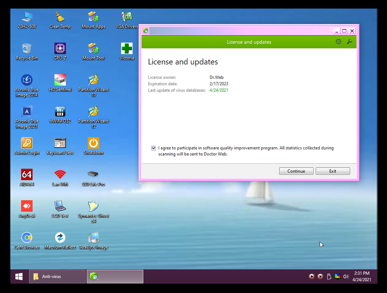The image size is (387, 293).
Task: Select the Dr.Web taskbar button
Action: (x=115, y=277)
